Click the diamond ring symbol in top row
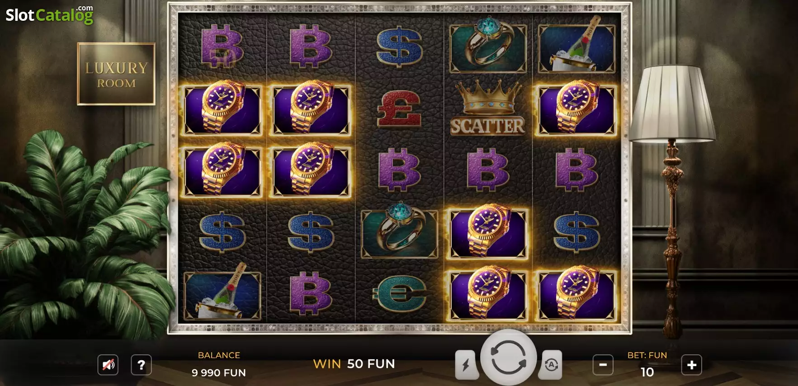 tap(488, 47)
